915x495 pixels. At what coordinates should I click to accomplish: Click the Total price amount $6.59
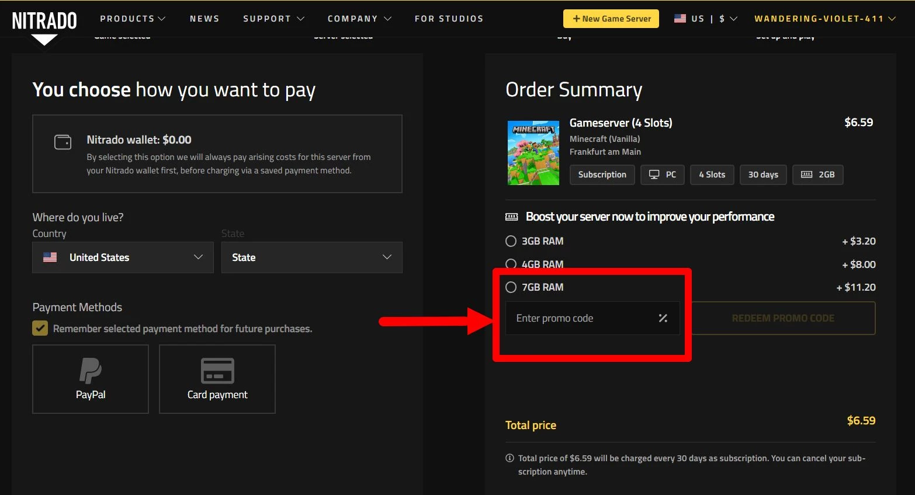point(861,420)
